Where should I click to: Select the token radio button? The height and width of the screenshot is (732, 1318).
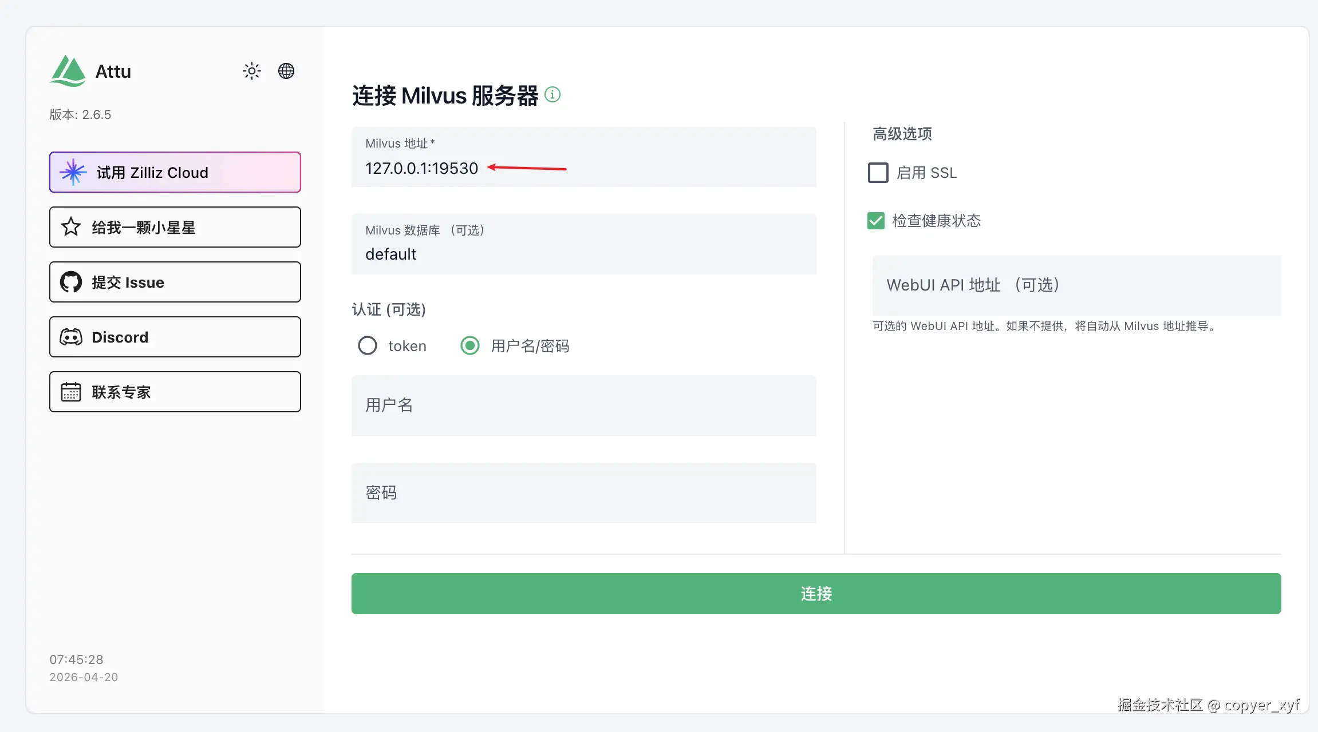pyautogui.click(x=368, y=345)
